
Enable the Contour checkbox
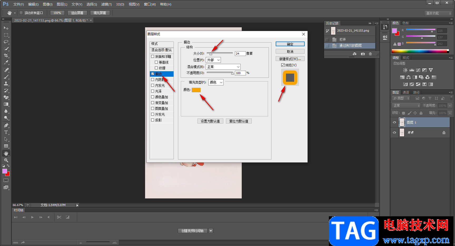156,62
